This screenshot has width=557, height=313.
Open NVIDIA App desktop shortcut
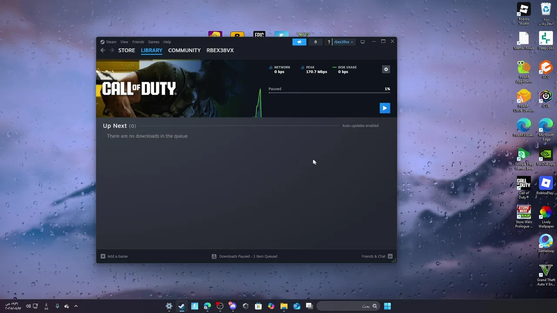(546, 157)
